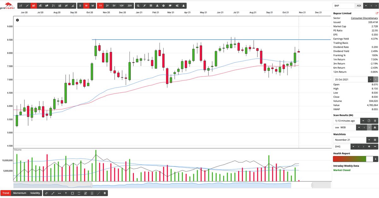Open the user account icon
The height and width of the screenshot is (198, 379).
click(183, 6)
